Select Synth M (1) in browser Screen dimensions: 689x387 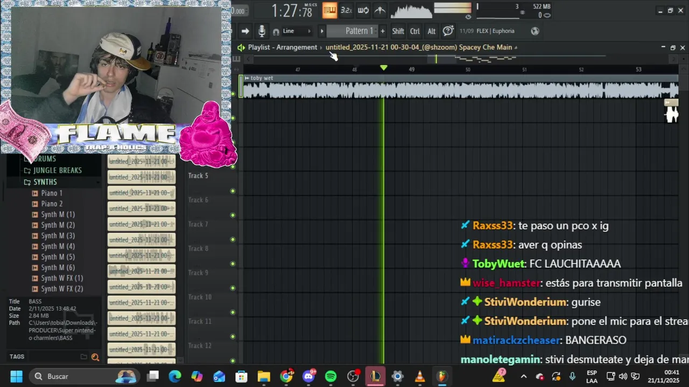point(58,214)
